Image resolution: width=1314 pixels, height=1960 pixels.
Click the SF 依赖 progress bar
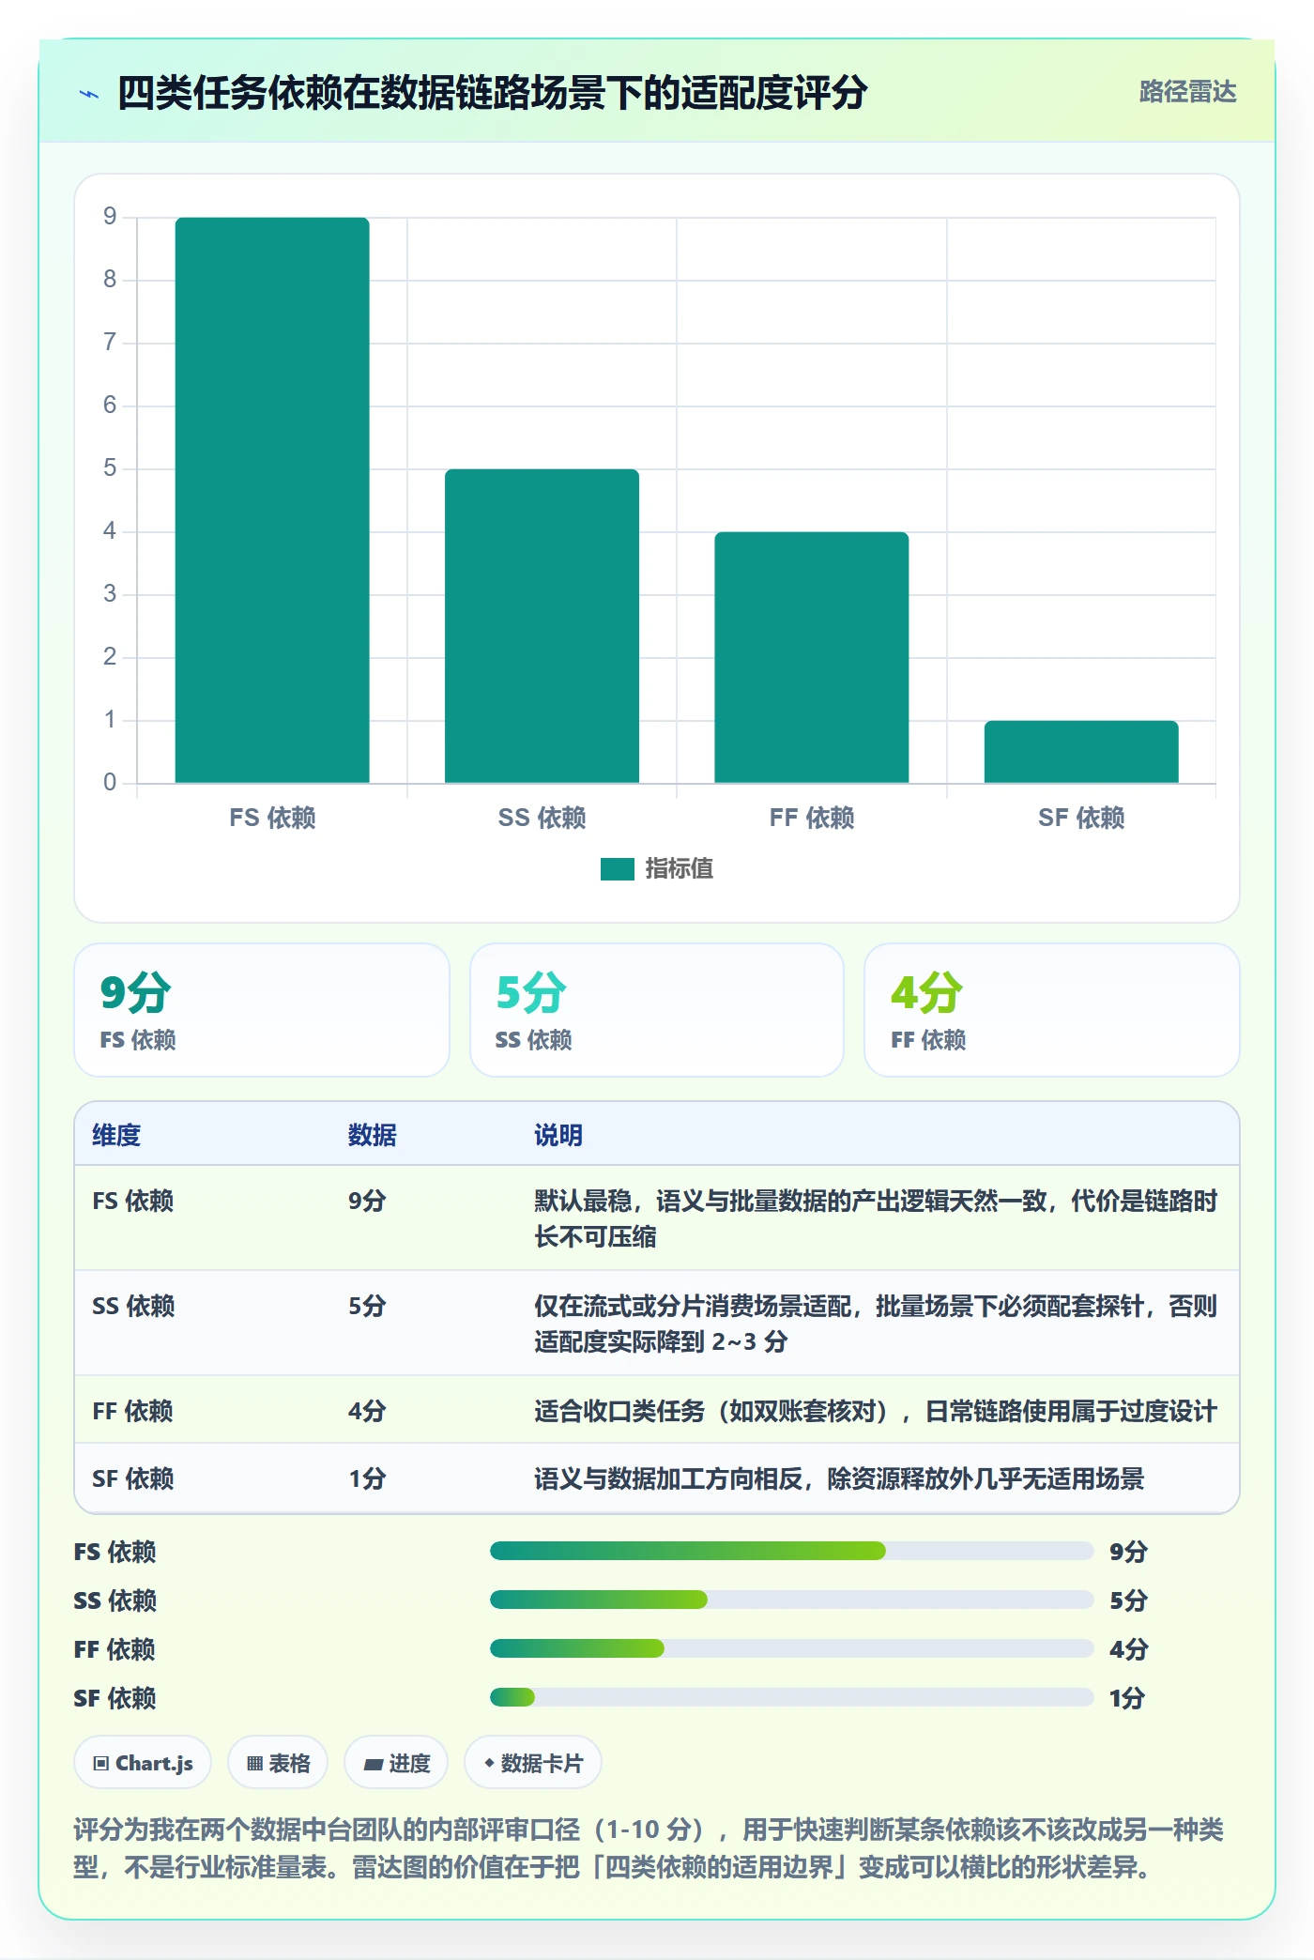point(791,1697)
